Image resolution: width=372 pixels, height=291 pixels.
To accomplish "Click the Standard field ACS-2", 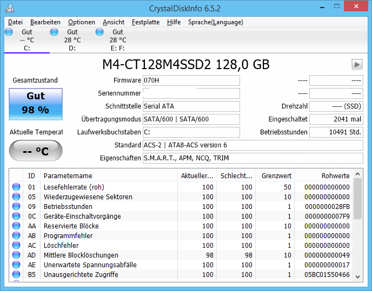I will click(253, 145).
